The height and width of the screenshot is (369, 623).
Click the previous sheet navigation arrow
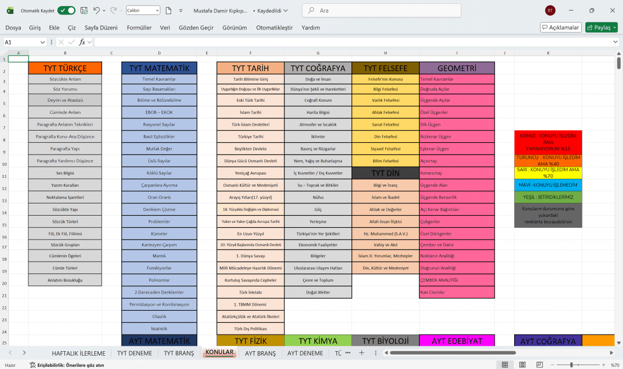[11, 353]
